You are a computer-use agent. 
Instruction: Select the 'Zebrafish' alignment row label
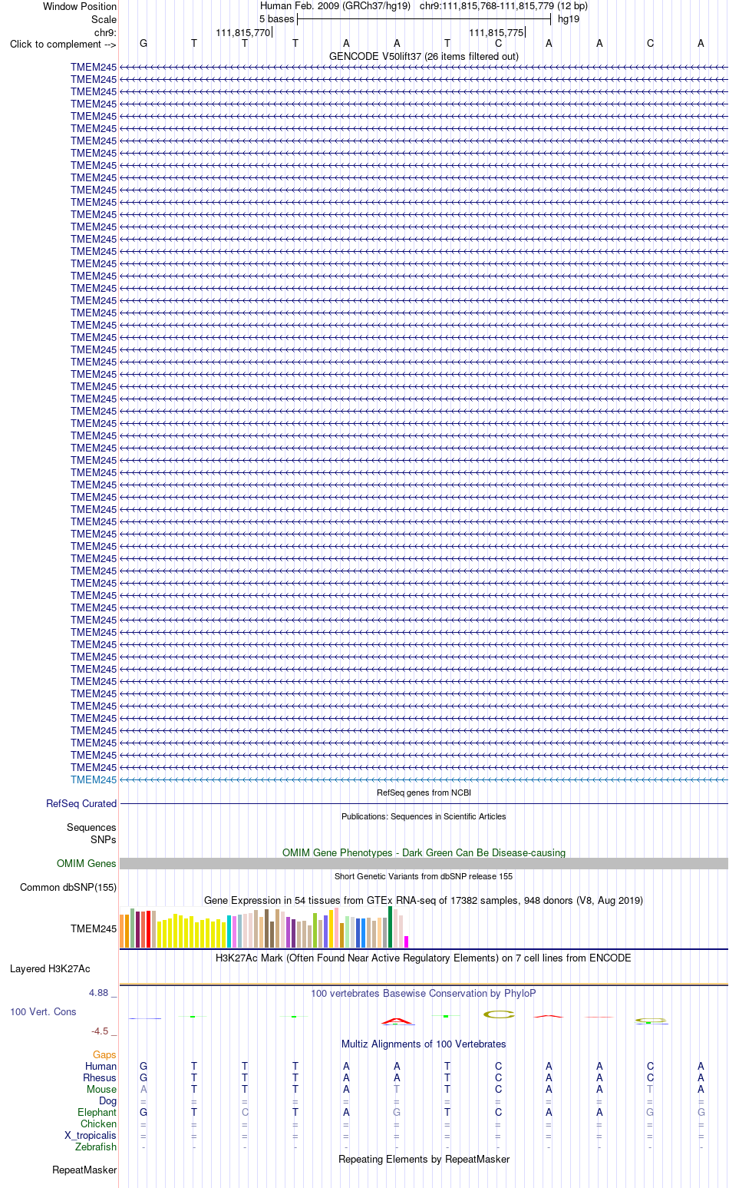click(x=96, y=1147)
